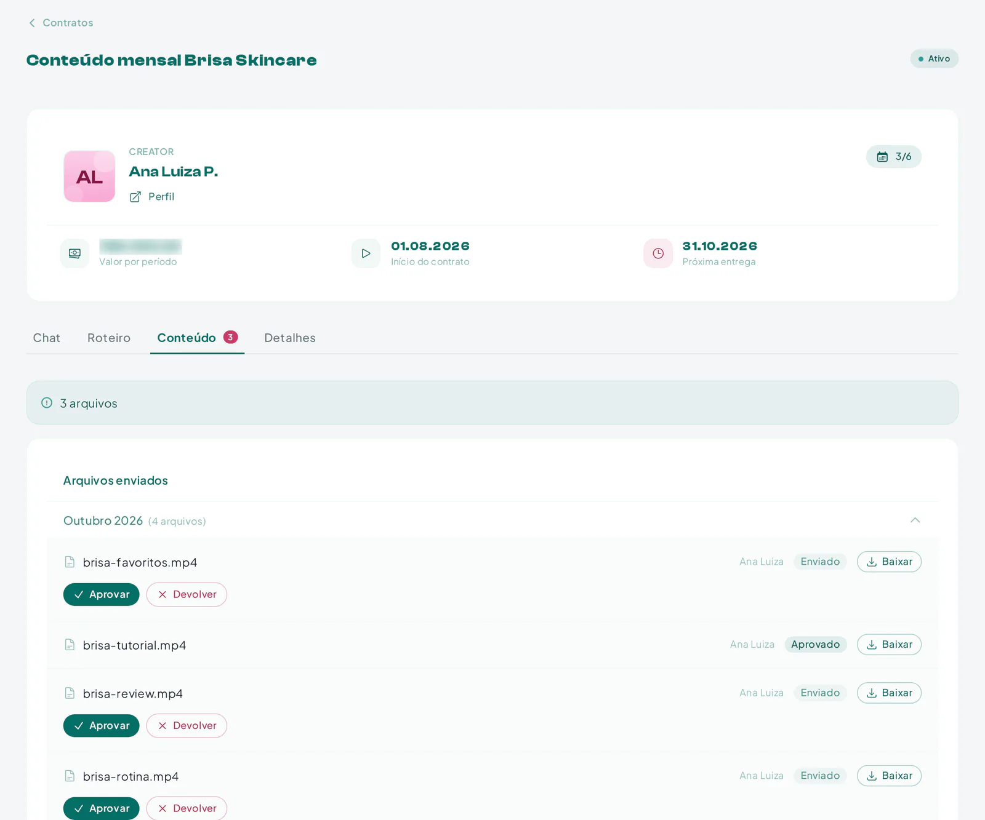
Task: Open the Roteiro tab
Action: tap(109, 338)
